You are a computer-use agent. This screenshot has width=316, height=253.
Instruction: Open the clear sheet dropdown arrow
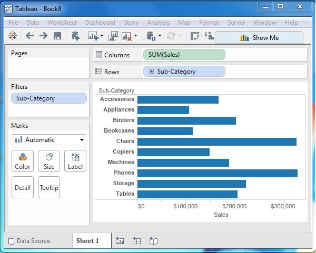(136, 36)
